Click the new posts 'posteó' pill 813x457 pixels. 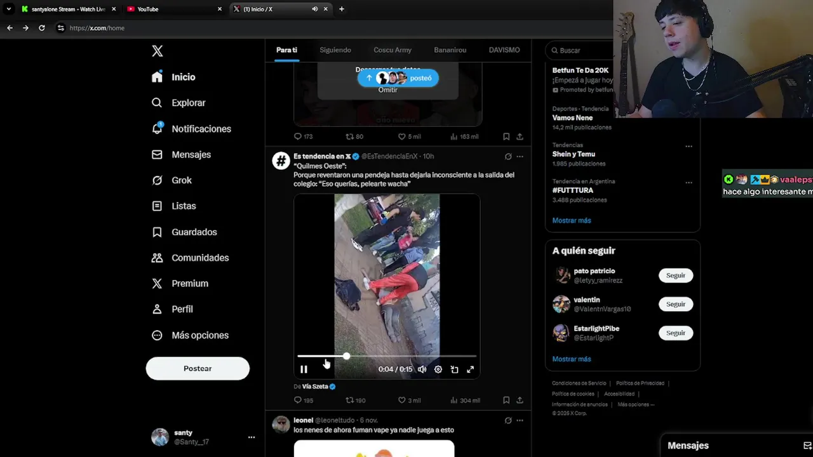tap(398, 78)
